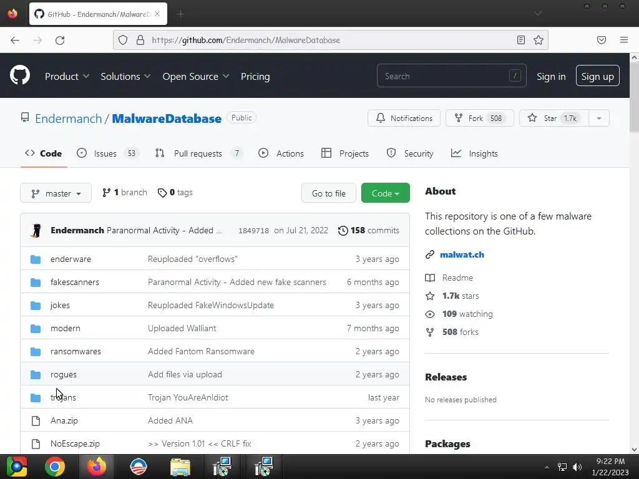Open the 0 tags link

click(x=175, y=193)
